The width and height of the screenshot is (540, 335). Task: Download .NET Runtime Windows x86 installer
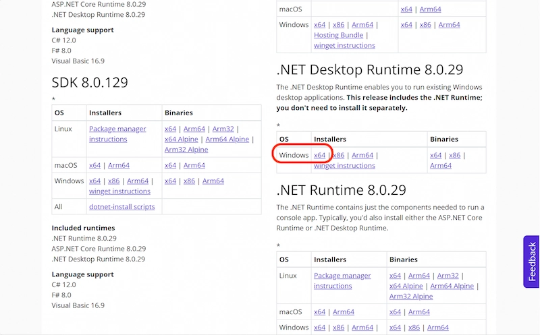339,328
